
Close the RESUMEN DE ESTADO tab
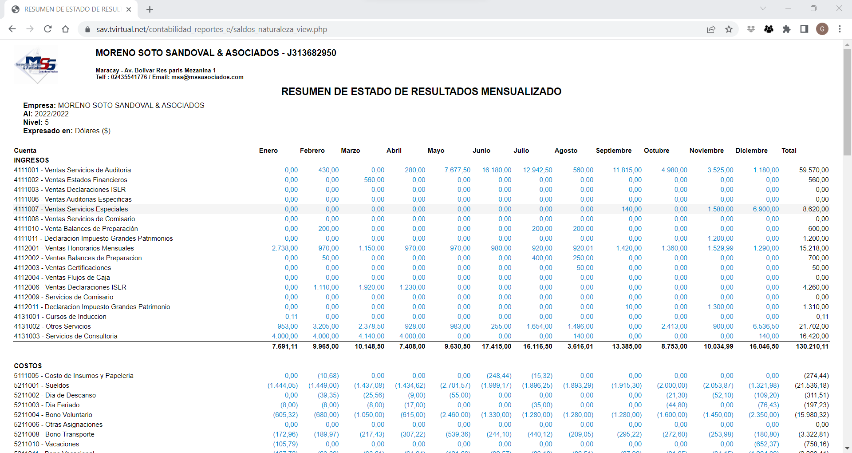pos(129,9)
